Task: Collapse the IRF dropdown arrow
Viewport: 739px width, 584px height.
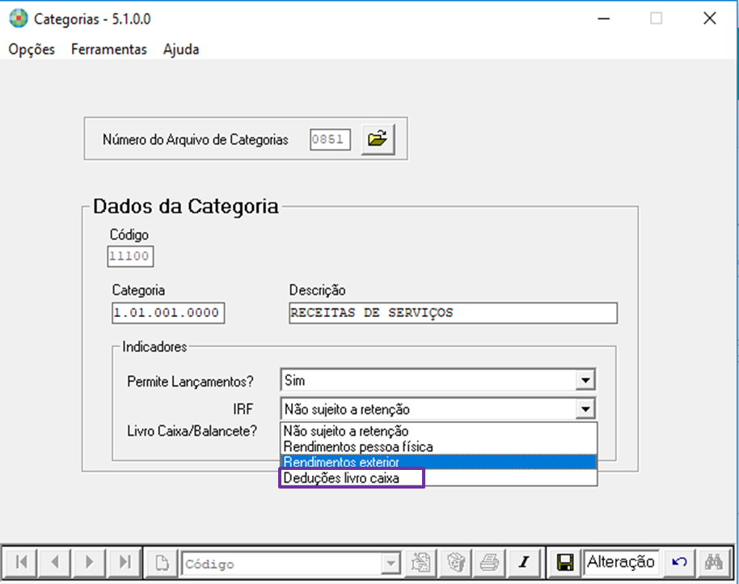Action: [585, 408]
